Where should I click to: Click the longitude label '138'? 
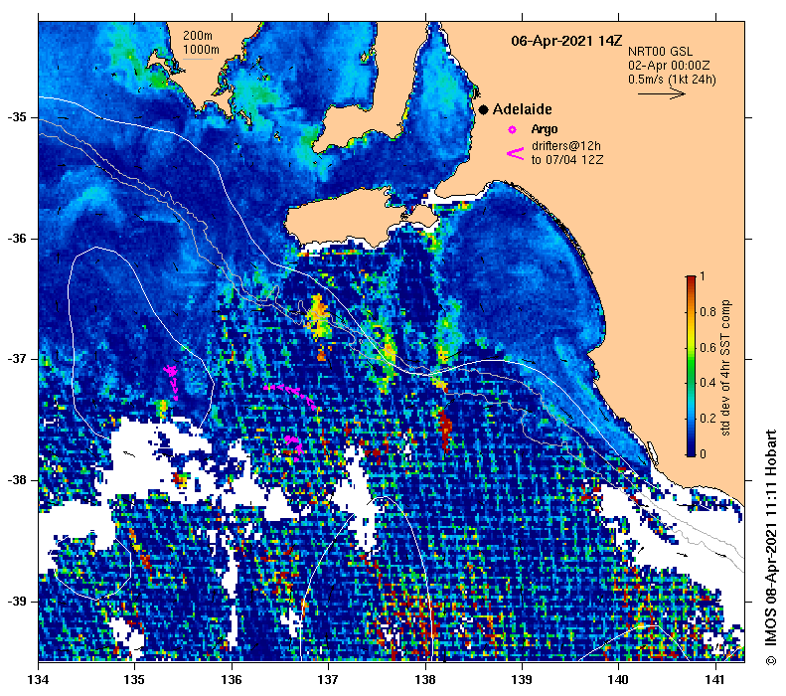425,680
